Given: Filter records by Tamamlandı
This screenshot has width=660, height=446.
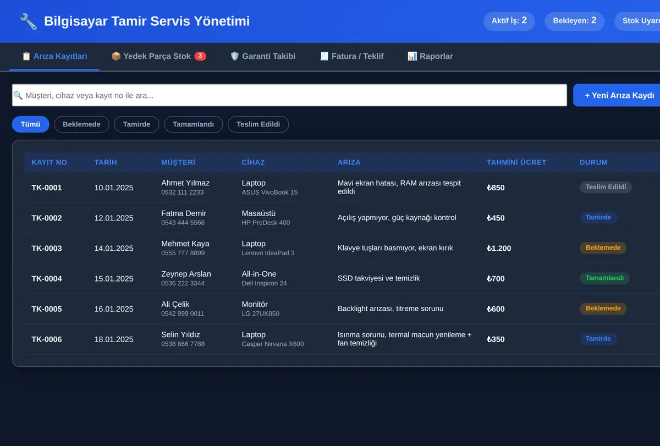Looking at the screenshot, I should coord(193,124).
